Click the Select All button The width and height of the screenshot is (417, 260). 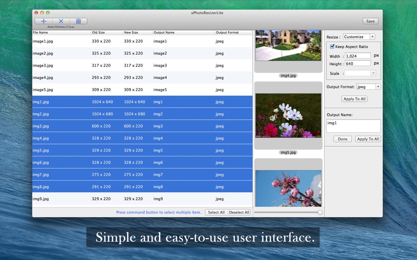(x=216, y=212)
